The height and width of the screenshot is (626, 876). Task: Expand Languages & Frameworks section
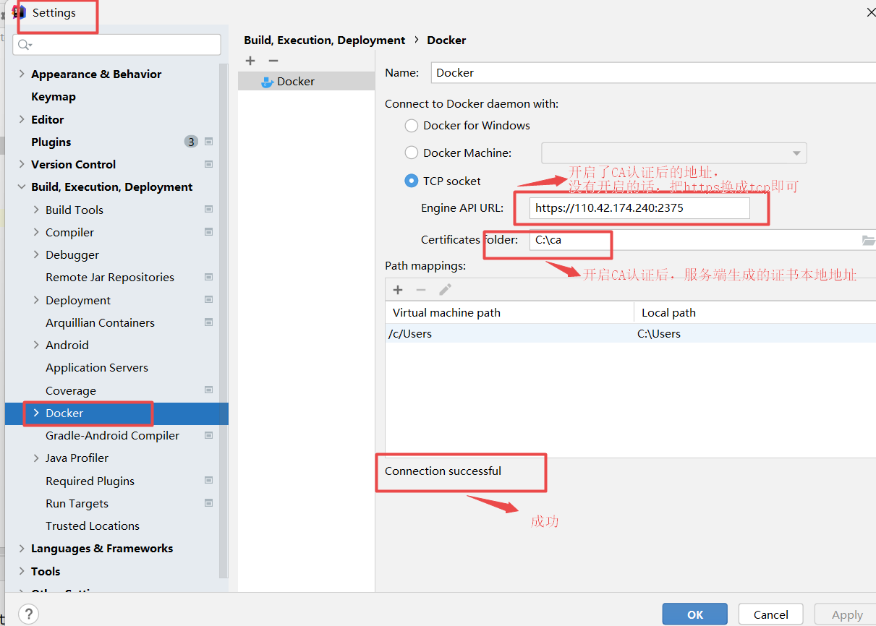pyautogui.click(x=22, y=548)
